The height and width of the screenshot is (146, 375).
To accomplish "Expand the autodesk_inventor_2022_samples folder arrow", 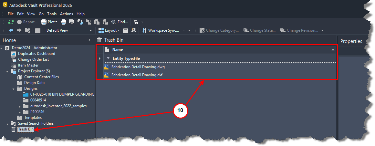I will [x=20, y=106].
